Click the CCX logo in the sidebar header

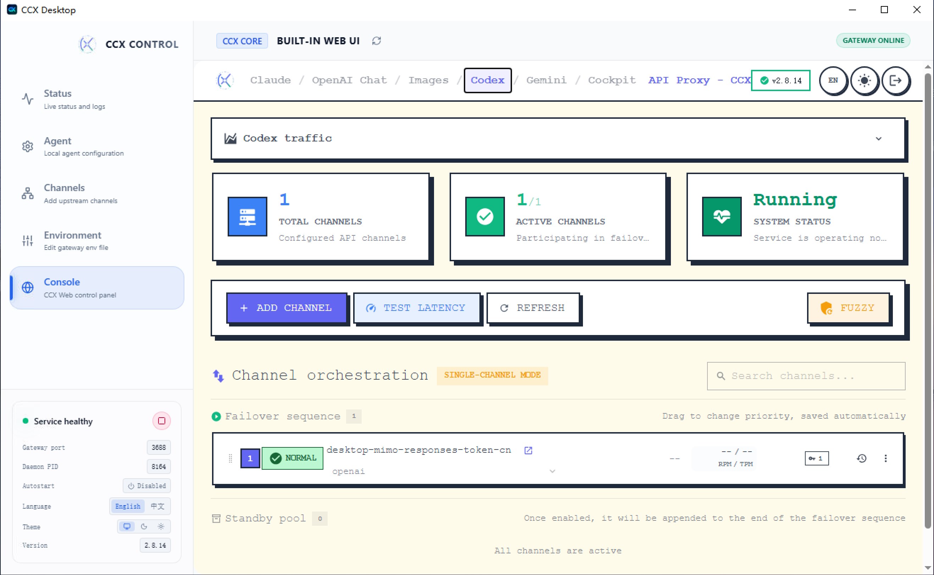[87, 44]
